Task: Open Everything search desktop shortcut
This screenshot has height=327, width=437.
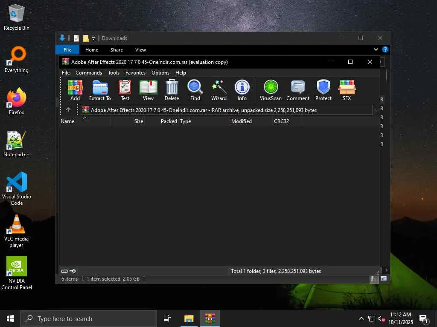Action: pyautogui.click(x=17, y=60)
